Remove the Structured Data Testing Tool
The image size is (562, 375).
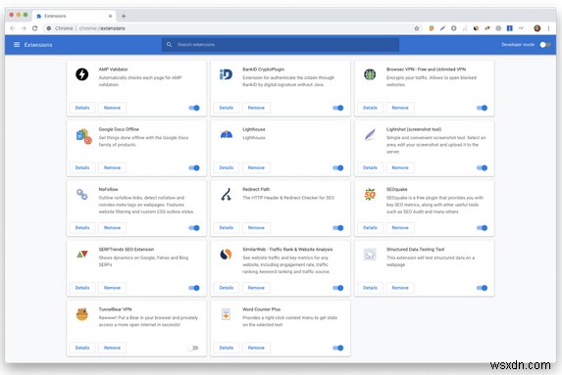click(x=400, y=288)
